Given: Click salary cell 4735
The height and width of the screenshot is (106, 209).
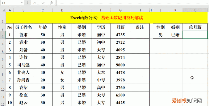Looking at the screenshot, I should (120, 35).
